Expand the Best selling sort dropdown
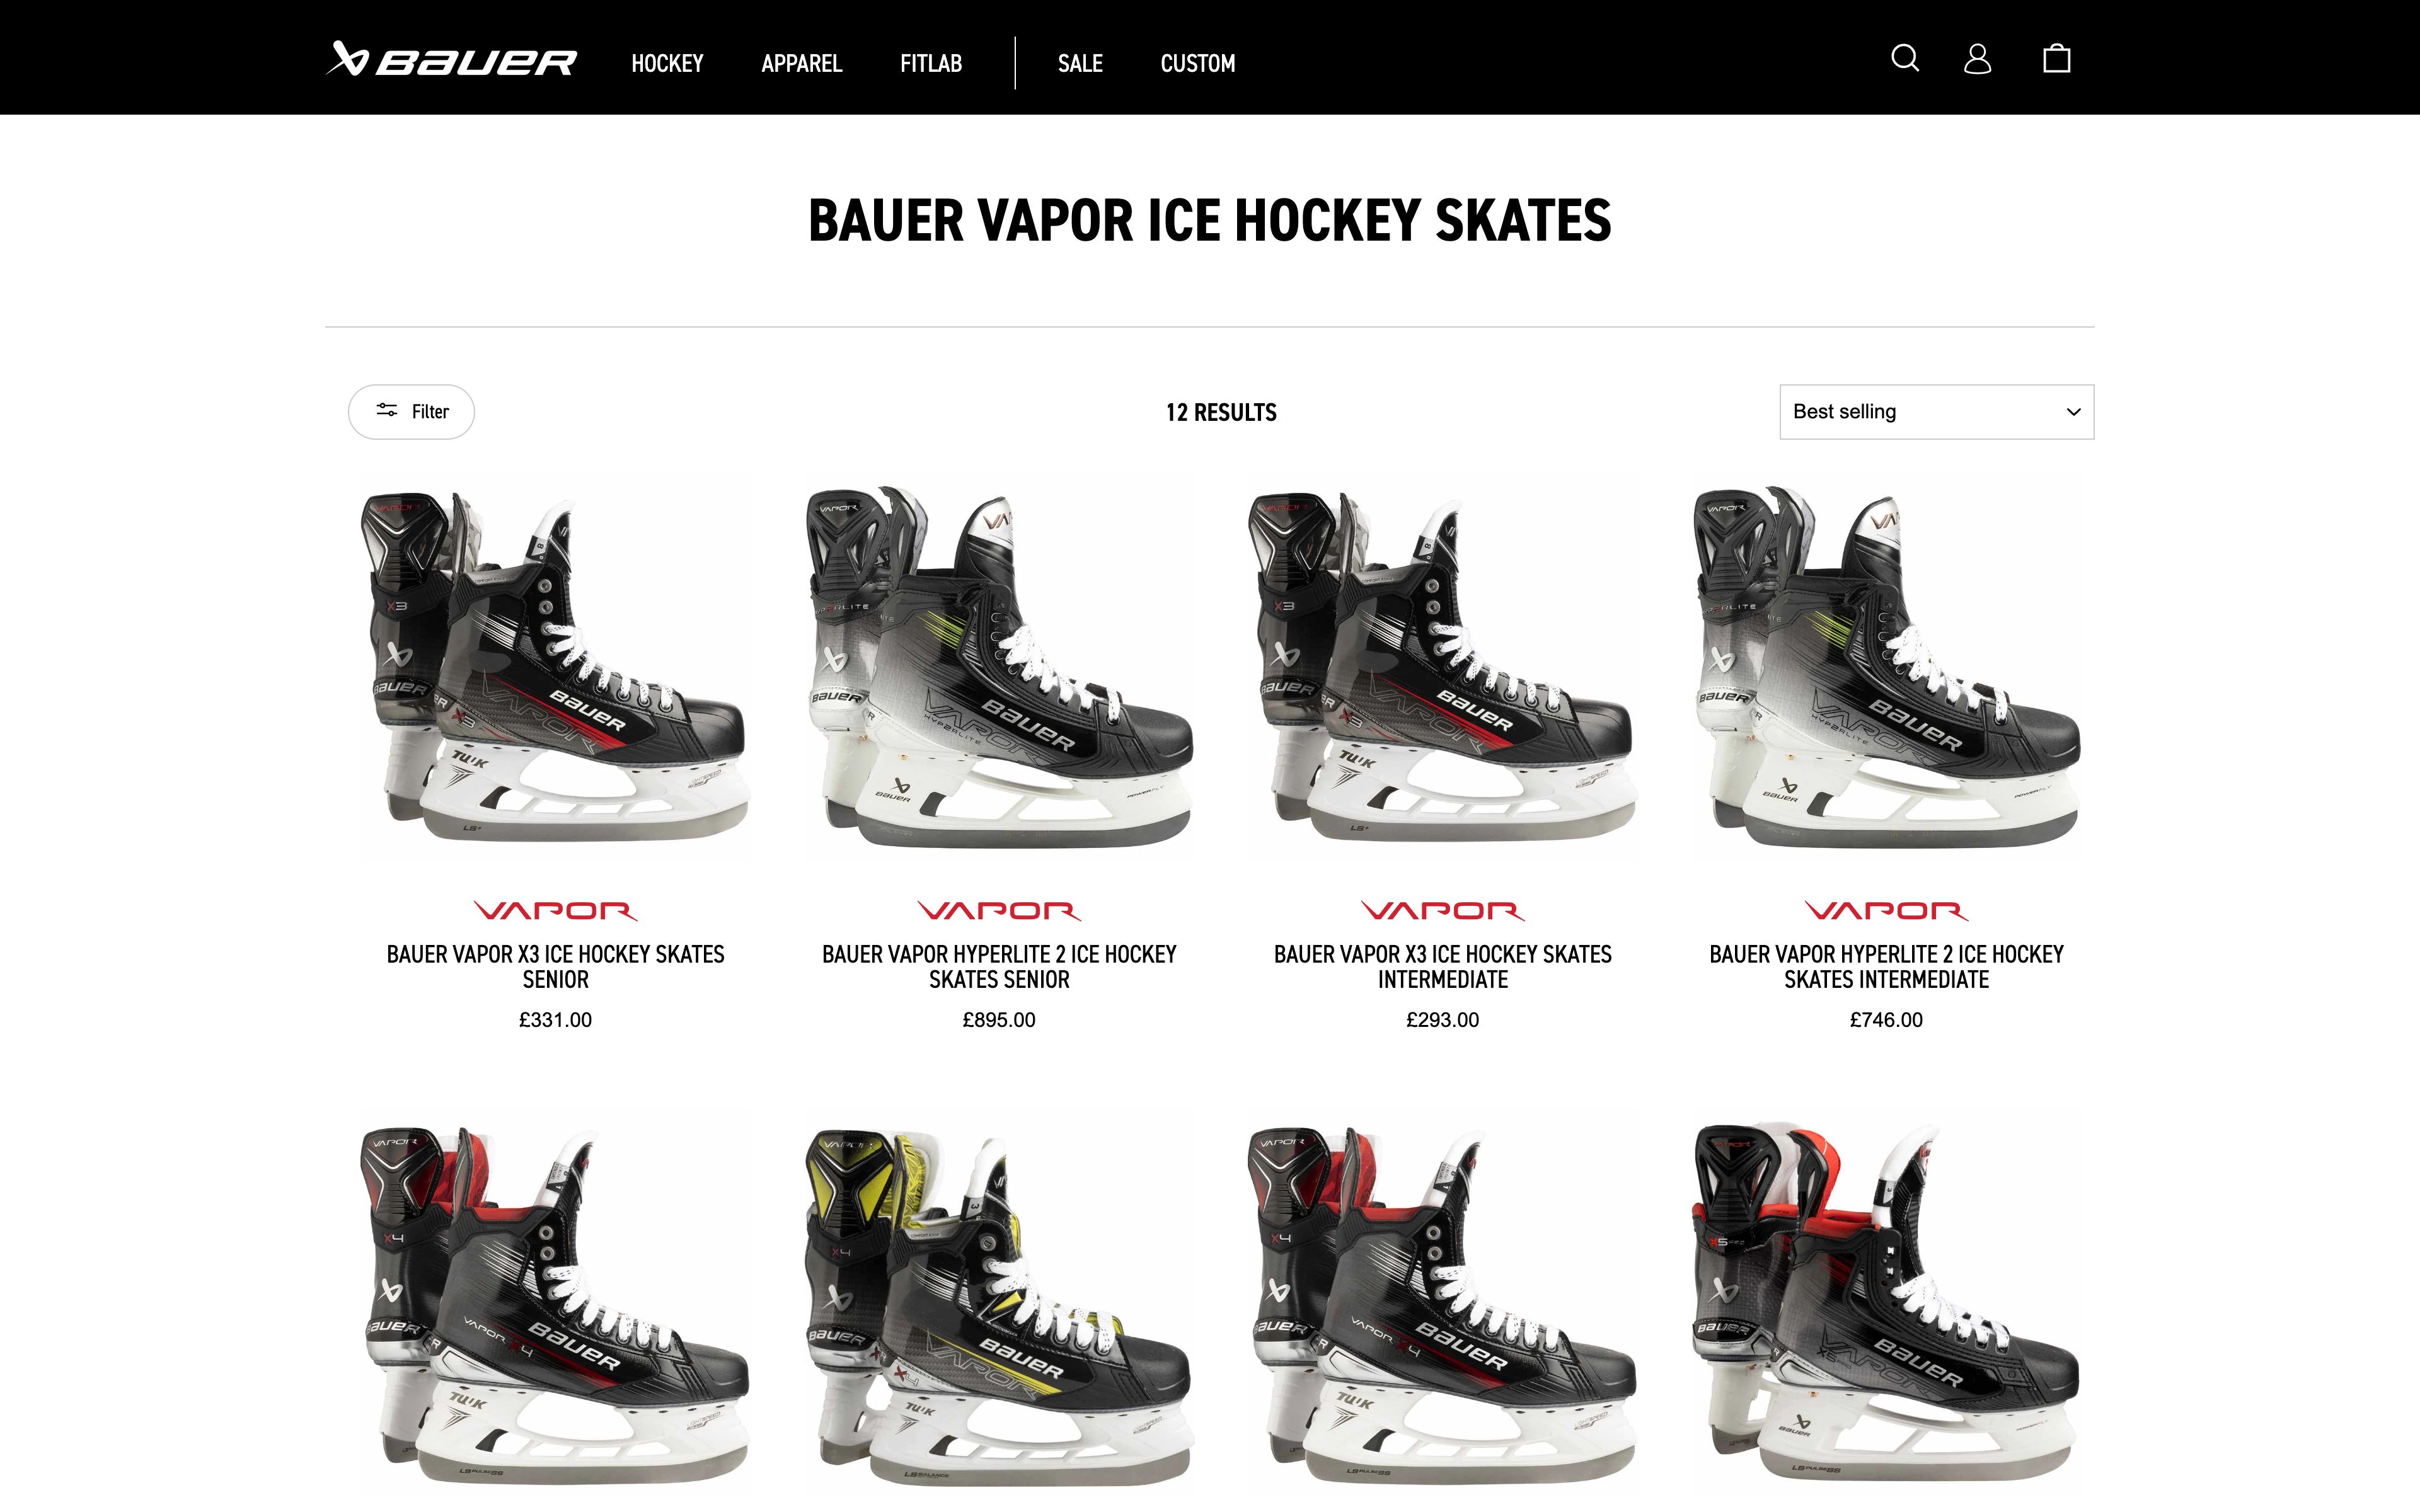This screenshot has width=2420, height=1512. pyautogui.click(x=1936, y=412)
